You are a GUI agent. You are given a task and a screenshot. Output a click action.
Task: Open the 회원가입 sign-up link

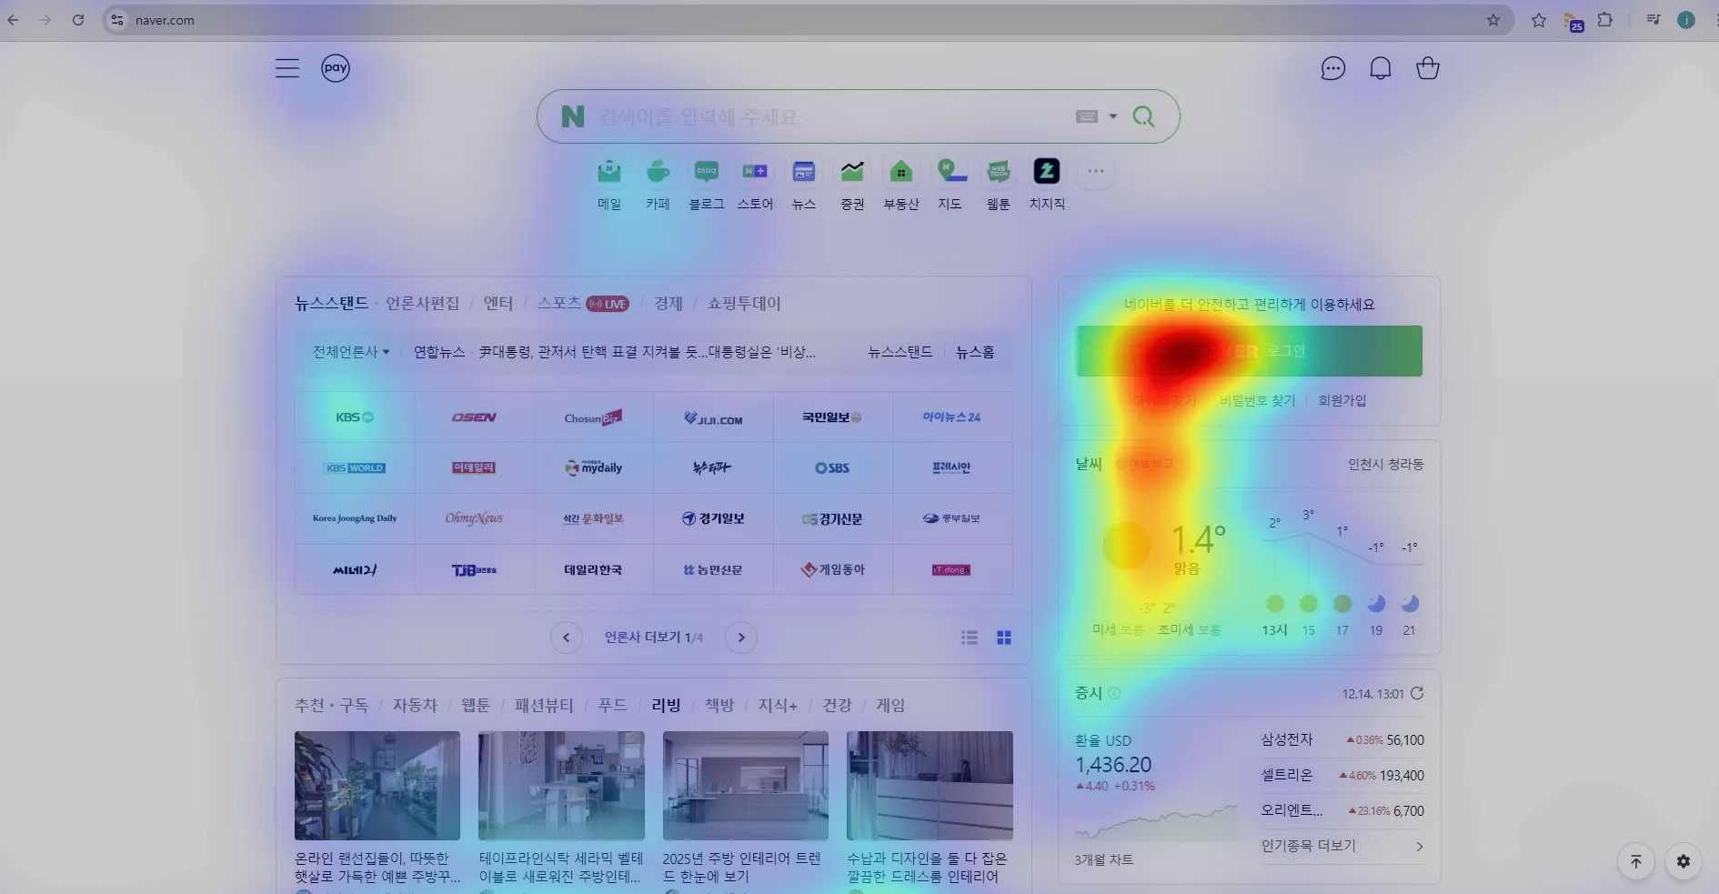(1342, 400)
